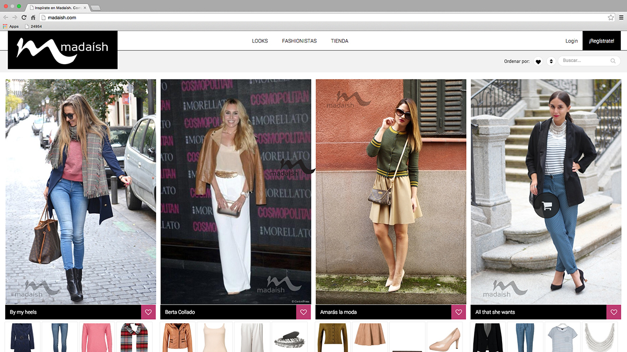Click the By my heels title
Screen dimensions: 627x352
tap(24, 312)
